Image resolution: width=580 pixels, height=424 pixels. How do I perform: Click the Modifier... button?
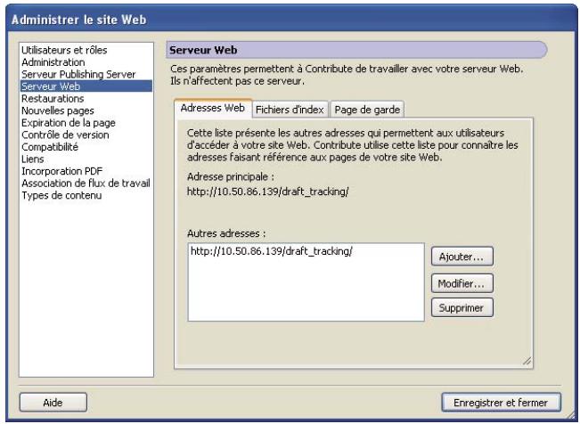462,283
